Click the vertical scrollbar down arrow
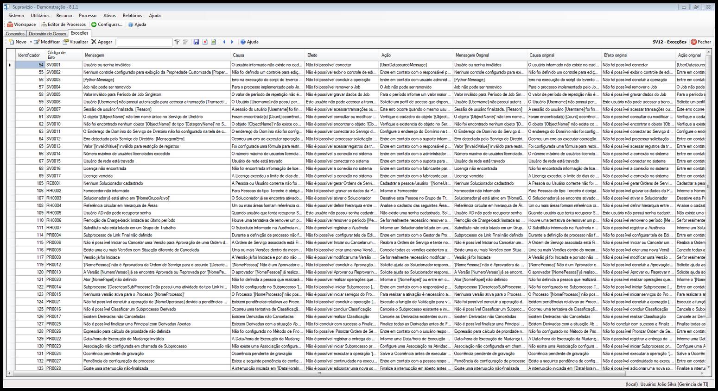718x391 pixels. (708, 367)
